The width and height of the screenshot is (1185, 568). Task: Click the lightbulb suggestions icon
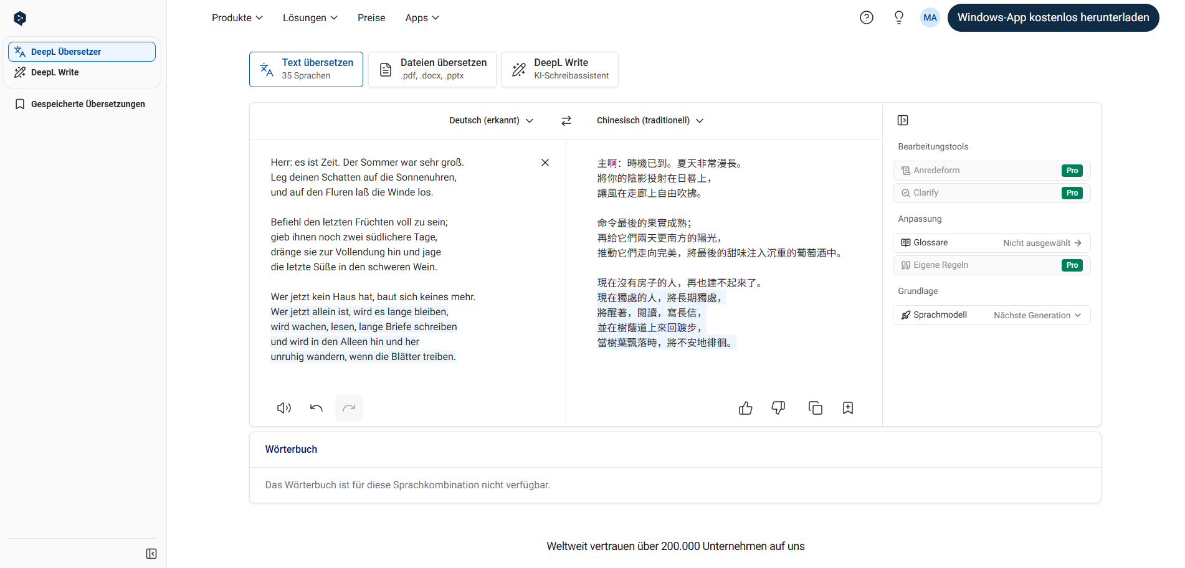pyautogui.click(x=898, y=17)
